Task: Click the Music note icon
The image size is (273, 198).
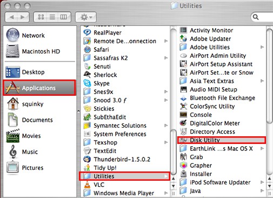Action: pos(12,151)
